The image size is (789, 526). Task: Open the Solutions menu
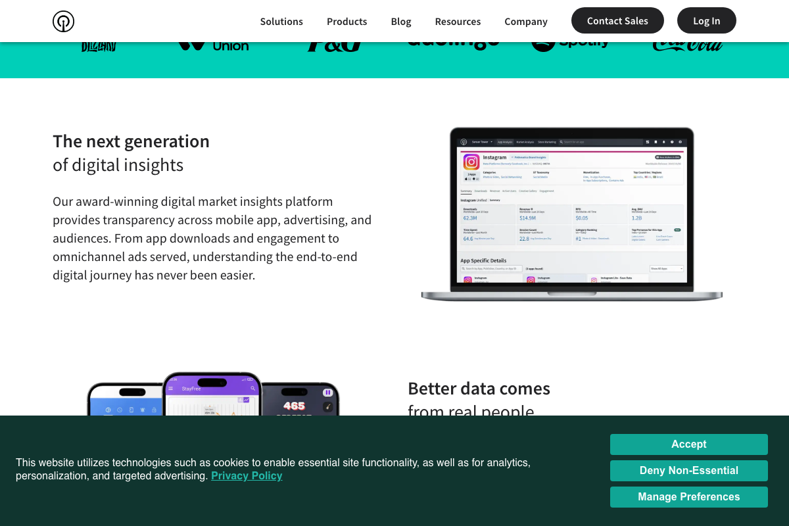tap(281, 21)
